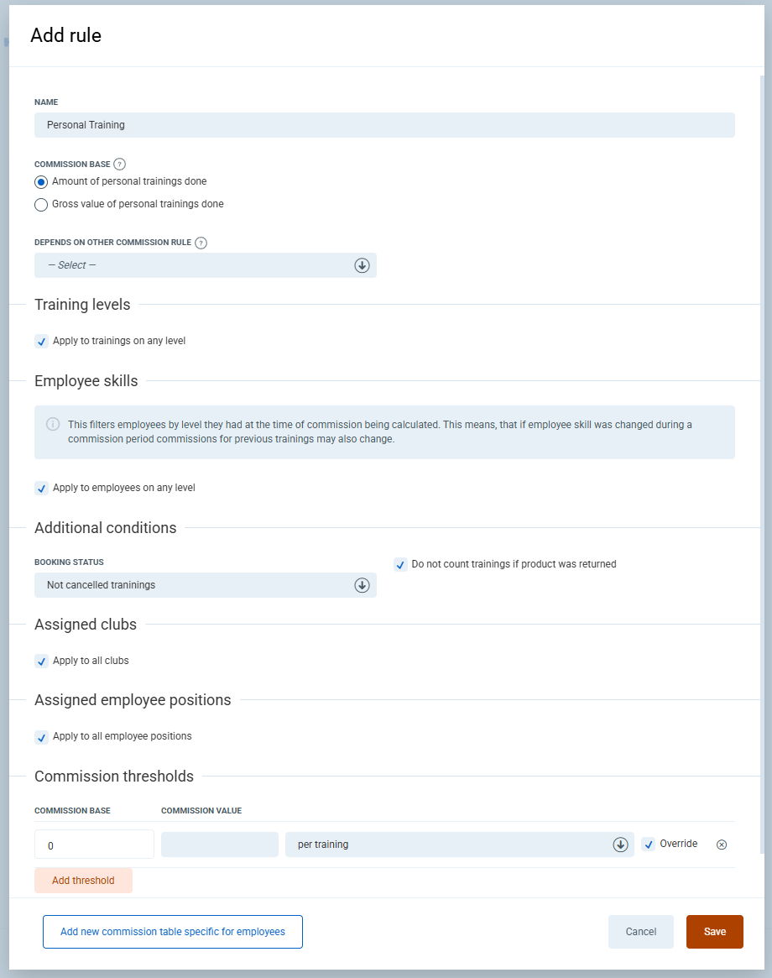
Task: Remove the commission threshold row
Action: click(x=721, y=845)
